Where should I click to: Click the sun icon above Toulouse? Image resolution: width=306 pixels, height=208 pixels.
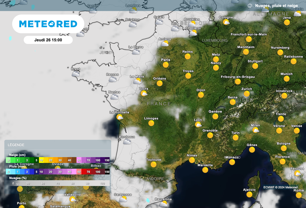coord(154,164)
